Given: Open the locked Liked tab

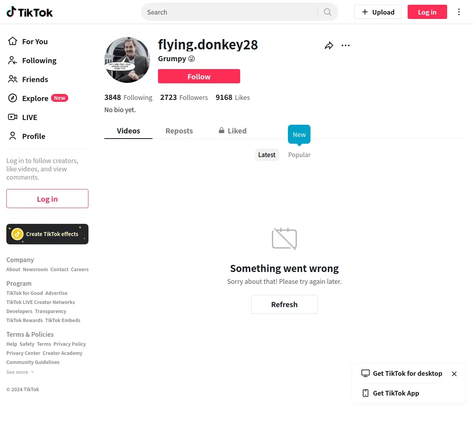Looking at the screenshot, I should [233, 131].
